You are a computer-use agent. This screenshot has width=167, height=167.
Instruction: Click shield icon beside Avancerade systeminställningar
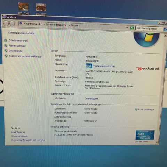click(6, 56)
